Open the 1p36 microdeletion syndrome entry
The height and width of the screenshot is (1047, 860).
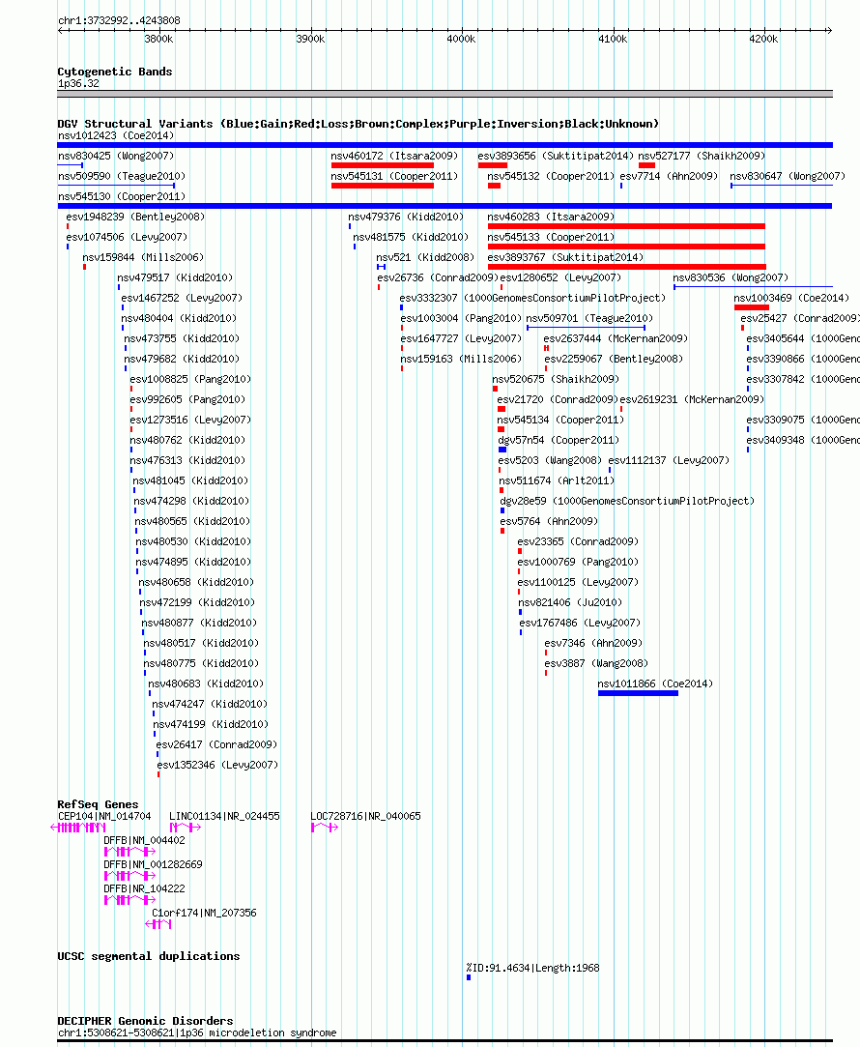(x=197, y=1032)
